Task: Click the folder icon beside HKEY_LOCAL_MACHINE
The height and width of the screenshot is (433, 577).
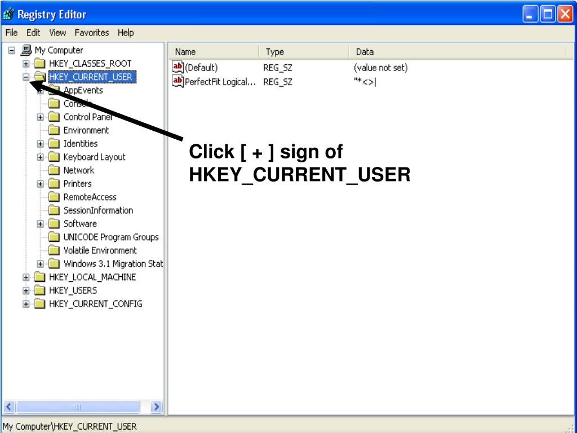Action: (x=40, y=277)
